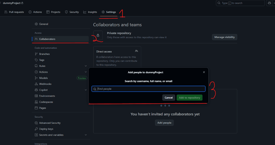Select the Settings tab
This screenshot has width=275, height=145.
109,12
